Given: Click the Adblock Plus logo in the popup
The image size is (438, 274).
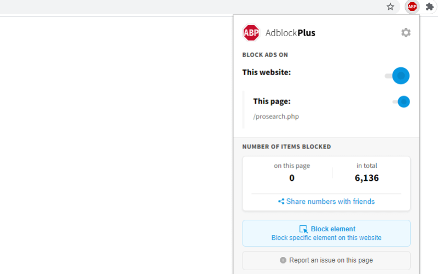Looking at the screenshot, I should point(251,32).
